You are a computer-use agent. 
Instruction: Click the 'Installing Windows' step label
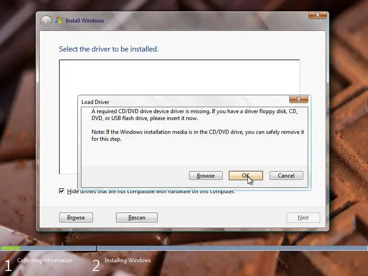coord(128,260)
